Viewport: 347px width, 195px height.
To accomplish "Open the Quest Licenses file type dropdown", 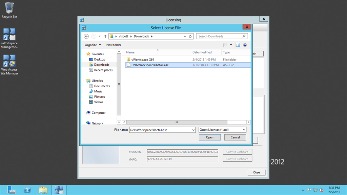I will click(x=222, y=130).
